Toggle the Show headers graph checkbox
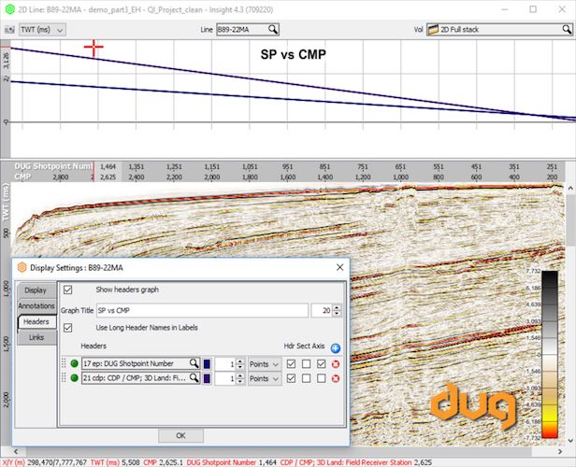Viewport: 576px width, 467px height. [x=67, y=290]
